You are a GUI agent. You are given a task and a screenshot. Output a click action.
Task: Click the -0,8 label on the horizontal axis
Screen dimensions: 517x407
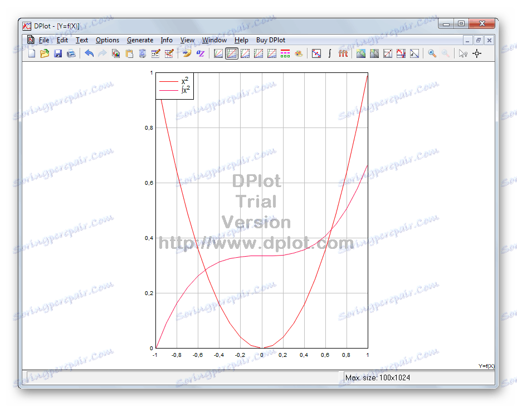tap(177, 355)
